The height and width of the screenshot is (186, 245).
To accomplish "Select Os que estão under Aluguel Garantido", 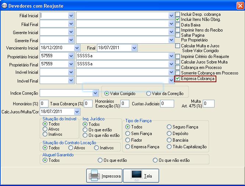I will 100,160.
